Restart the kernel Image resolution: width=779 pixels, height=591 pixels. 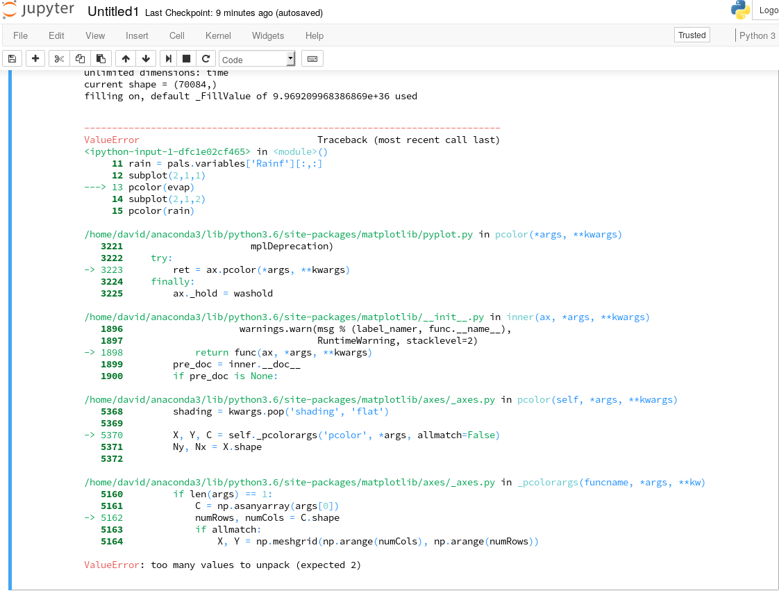point(206,58)
